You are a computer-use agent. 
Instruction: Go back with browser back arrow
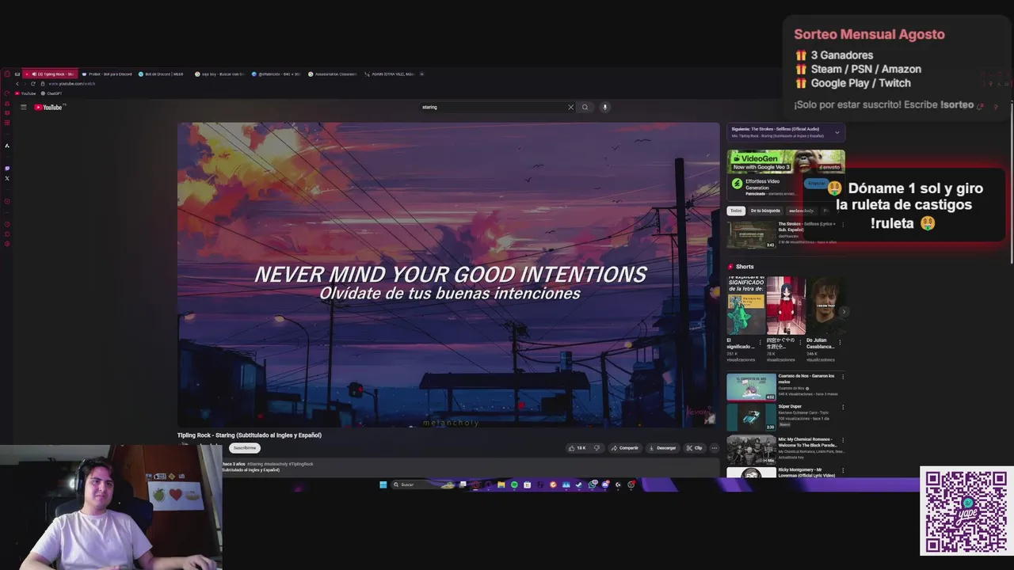pyautogui.click(x=17, y=83)
